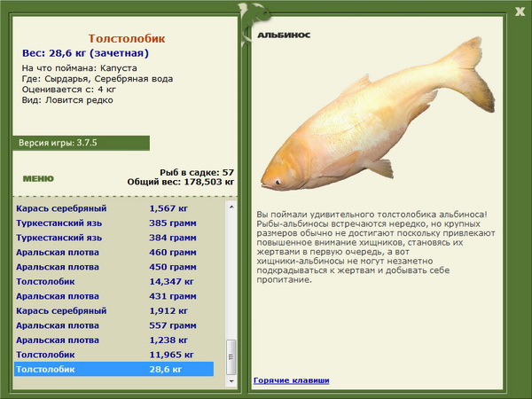Select Аральская плотва 1,238 кг row
Screen dimensions: 532x399
click(114, 340)
